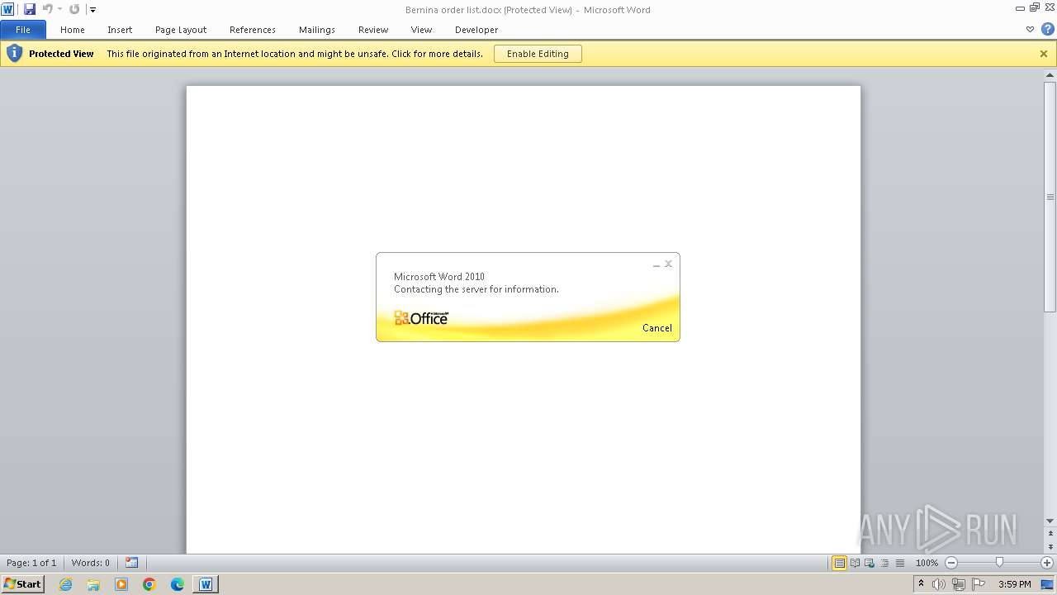Viewport: 1057px width, 595px height.
Task: Launch Google Chrome from taskbar
Action: tap(149, 584)
